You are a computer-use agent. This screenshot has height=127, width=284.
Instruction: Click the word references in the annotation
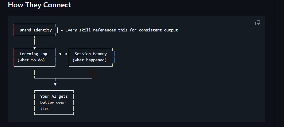tap(104, 30)
